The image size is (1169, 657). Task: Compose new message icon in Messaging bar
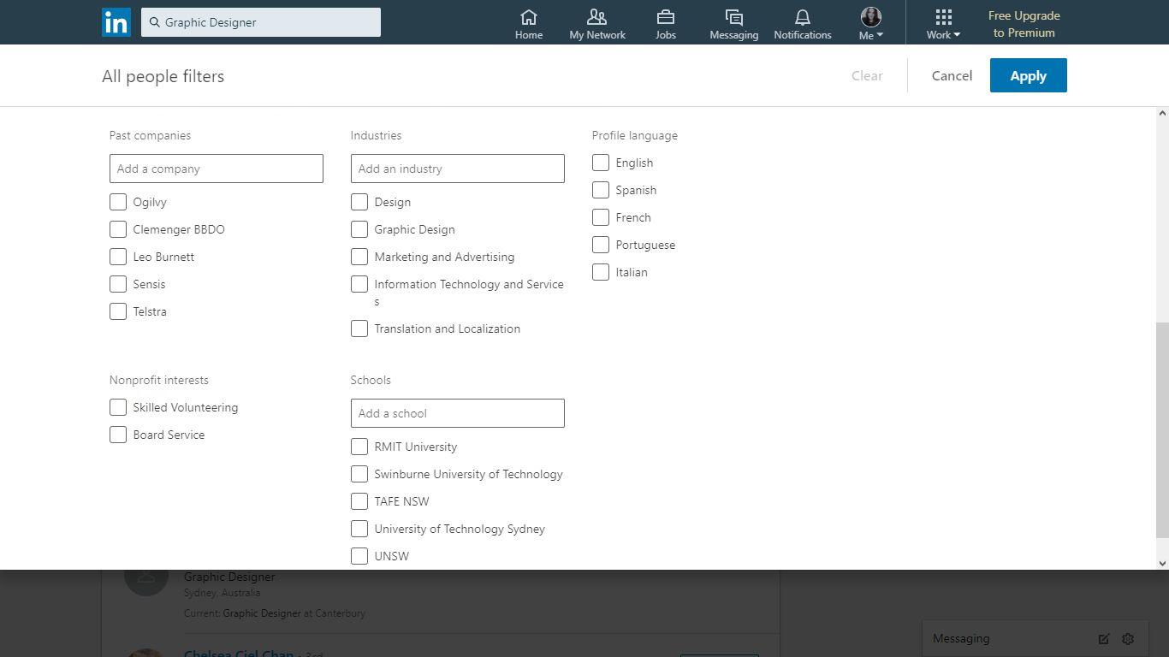click(1104, 639)
